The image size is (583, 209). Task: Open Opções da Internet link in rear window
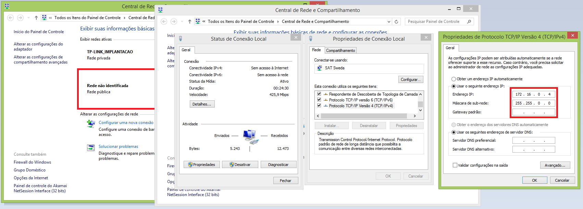point(31,178)
